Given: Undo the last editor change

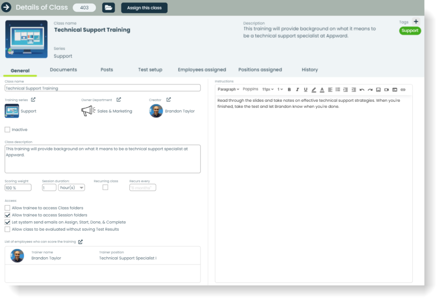Looking at the screenshot, I should pos(362,89).
